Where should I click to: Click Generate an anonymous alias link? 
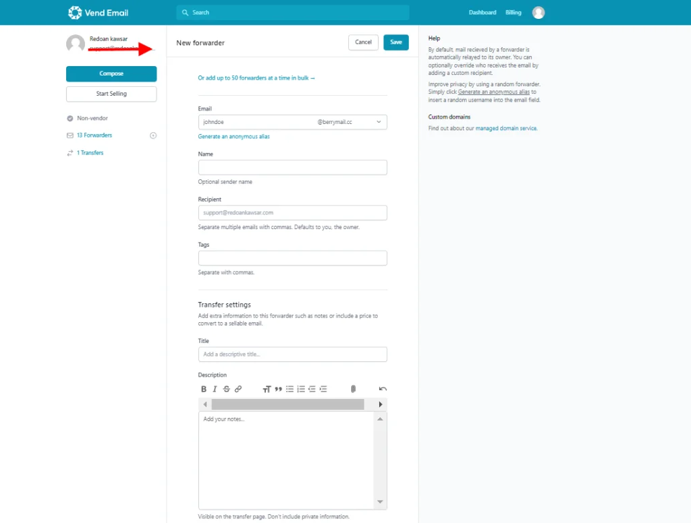click(234, 137)
